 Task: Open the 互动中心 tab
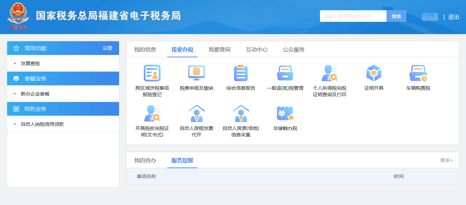click(x=257, y=49)
